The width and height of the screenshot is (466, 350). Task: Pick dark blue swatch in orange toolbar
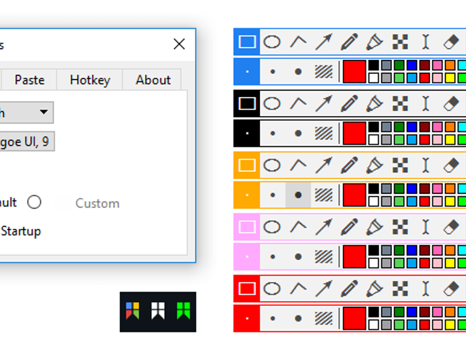click(412, 188)
